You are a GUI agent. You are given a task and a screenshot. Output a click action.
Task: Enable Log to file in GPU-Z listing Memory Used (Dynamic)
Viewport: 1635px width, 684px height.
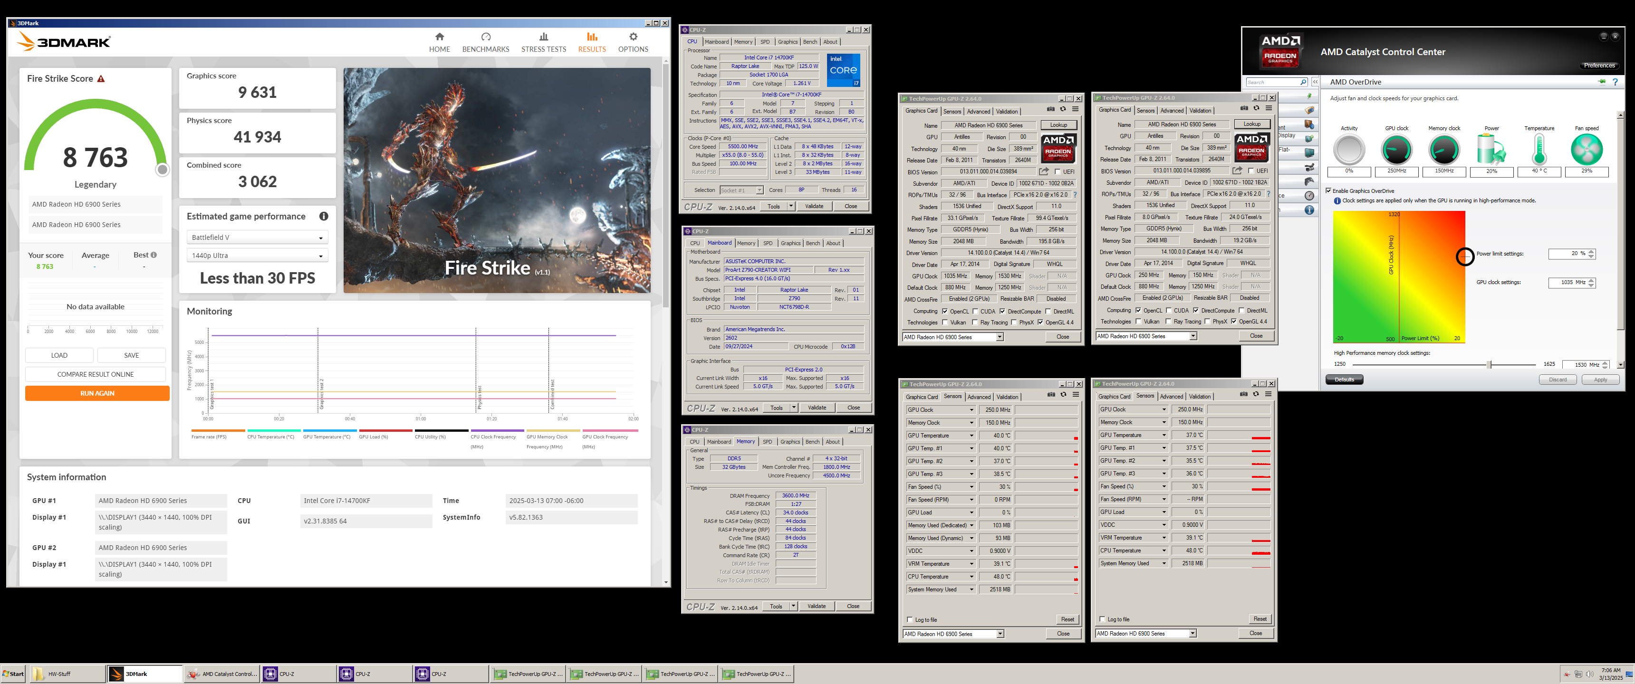pos(910,619)
